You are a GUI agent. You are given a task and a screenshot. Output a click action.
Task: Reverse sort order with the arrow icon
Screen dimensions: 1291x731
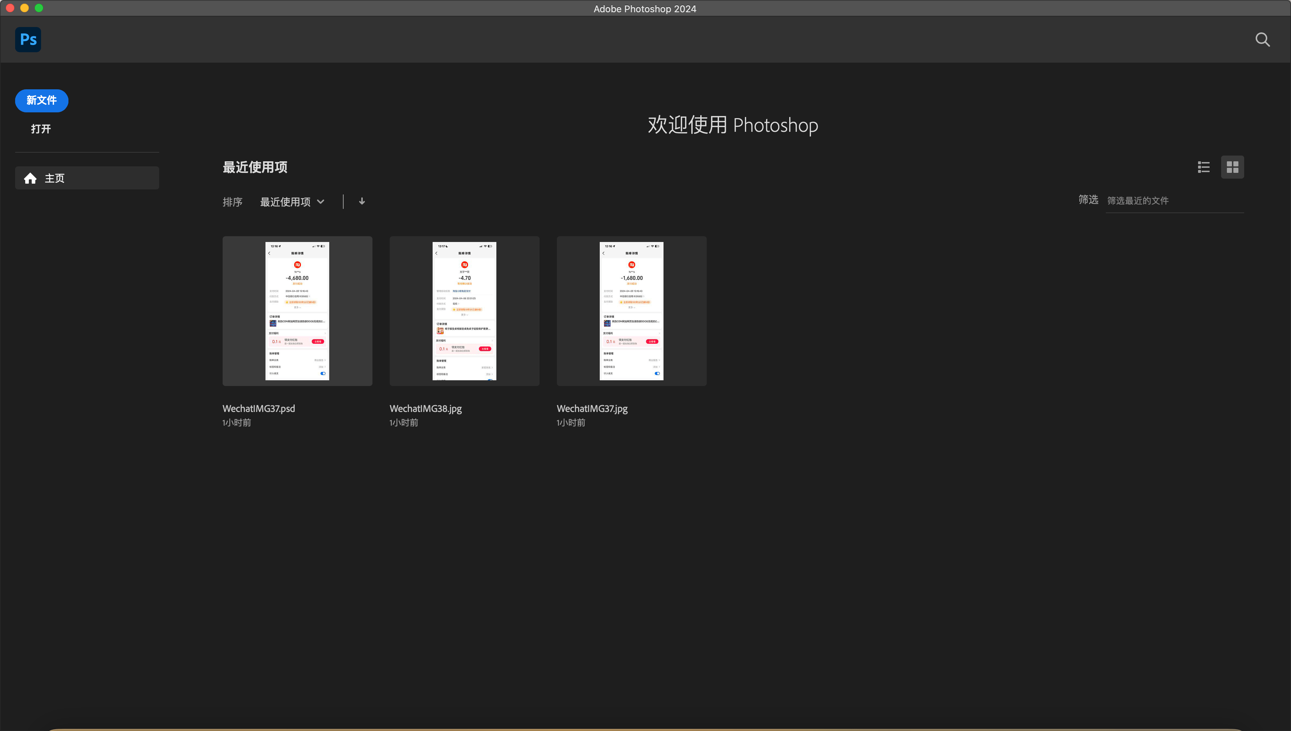coord(362,201)
